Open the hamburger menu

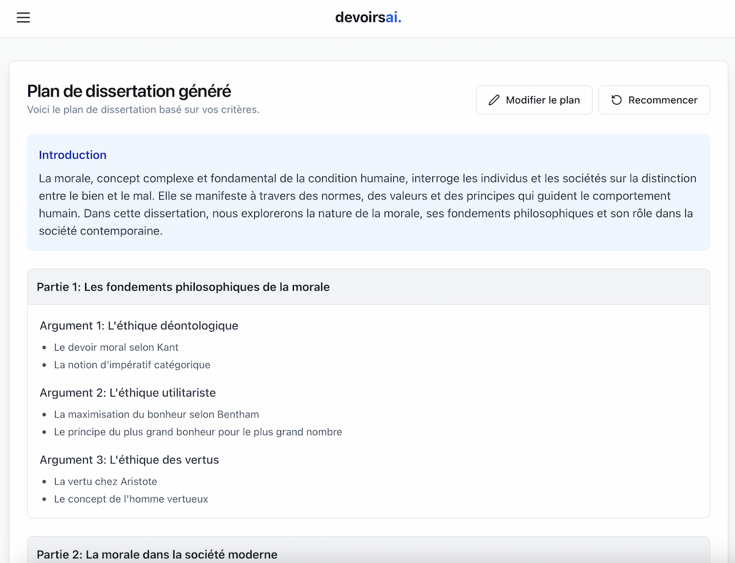23,18
